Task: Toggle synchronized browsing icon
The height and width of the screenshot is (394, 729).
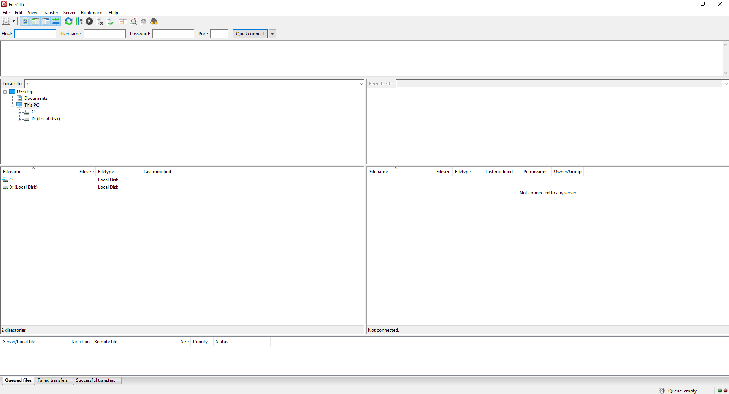Action: click(x=144, y=21)
